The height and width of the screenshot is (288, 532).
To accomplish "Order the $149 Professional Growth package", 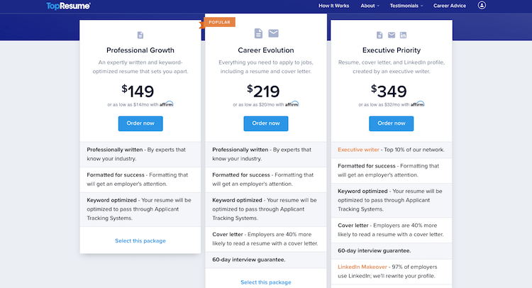I will (140, 123).
